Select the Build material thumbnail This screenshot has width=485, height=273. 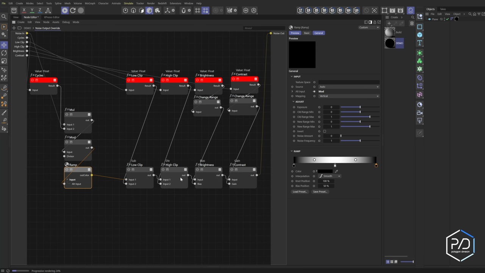[390, 33]
